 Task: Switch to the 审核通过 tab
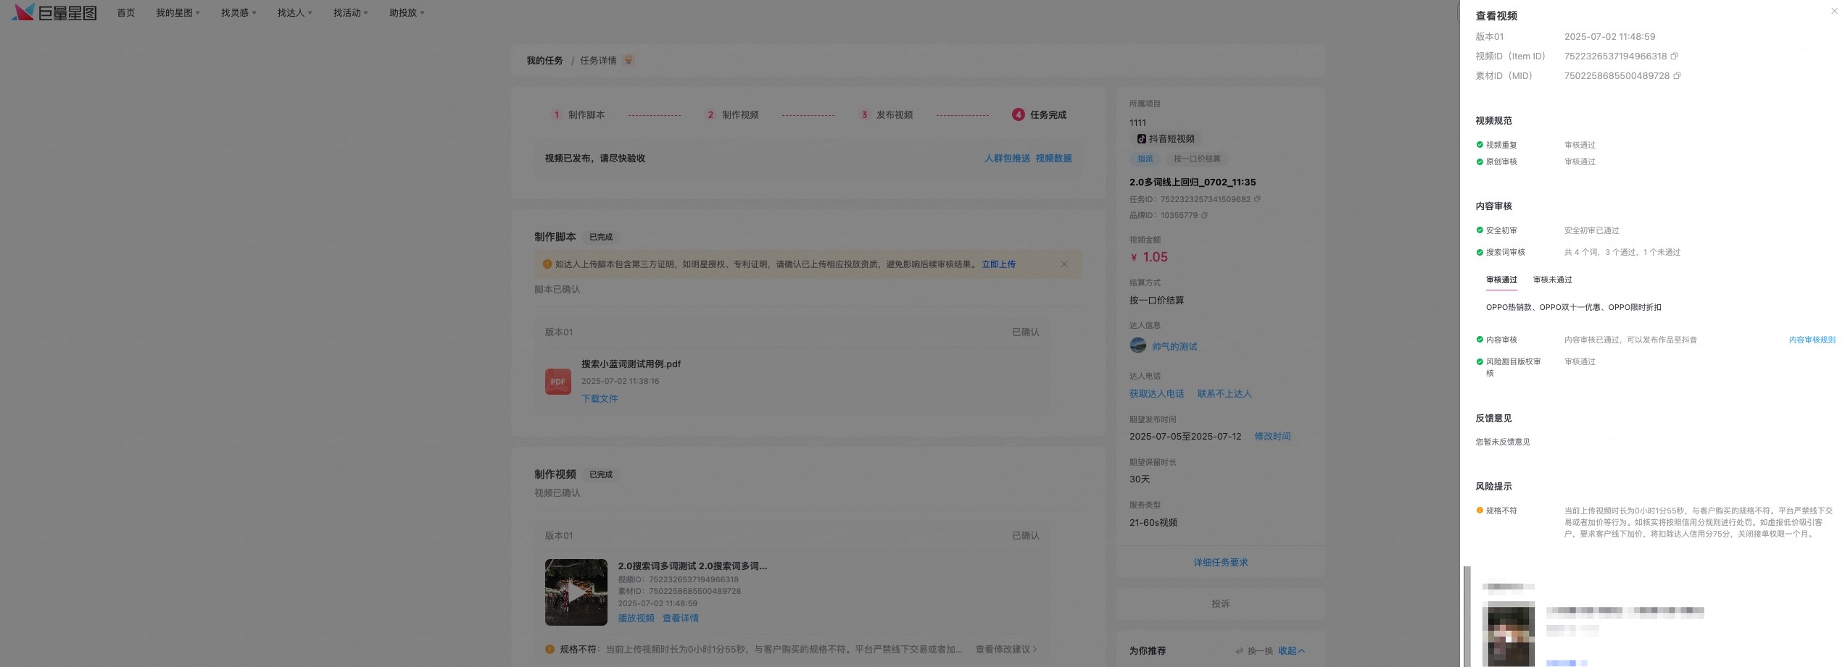pos(1501,280)
